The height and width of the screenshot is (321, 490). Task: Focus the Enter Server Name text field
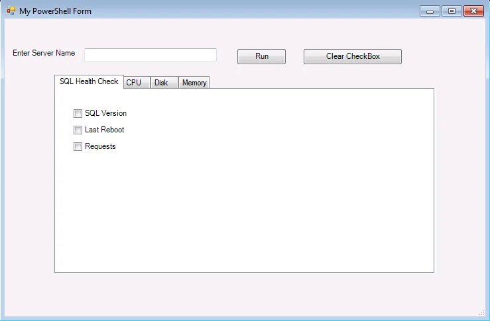151,55
